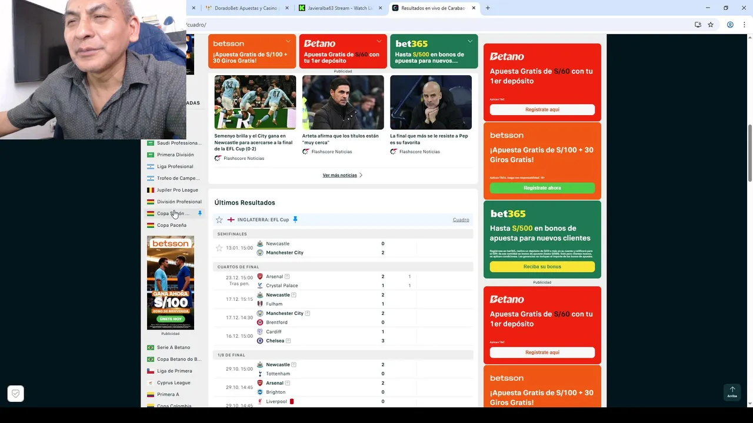Screen dimensions: 753x423
Task: Open the Chrome three-dot menu
Action: pyautogui.click(x=744, y=25)
